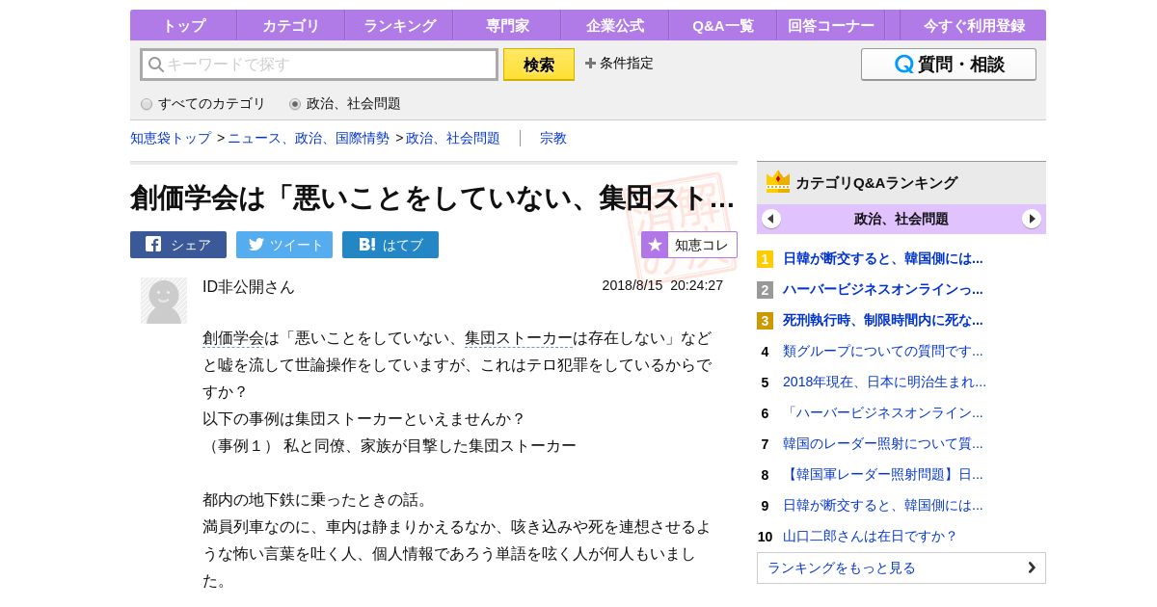Expand 条件指定 search options
This screenshot has height=607, width=1157.
(619, 64)
